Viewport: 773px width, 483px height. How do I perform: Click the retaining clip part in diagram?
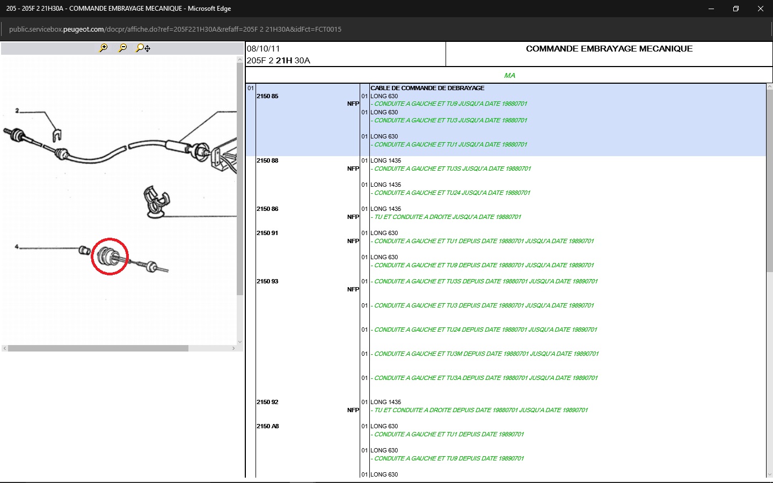(156, 202)
